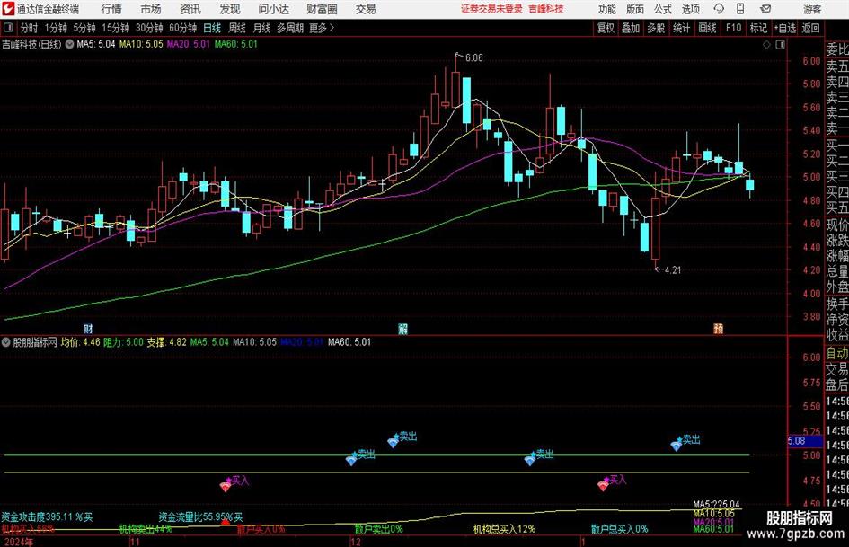Select the 日线 daily tab

click(212, 28)
